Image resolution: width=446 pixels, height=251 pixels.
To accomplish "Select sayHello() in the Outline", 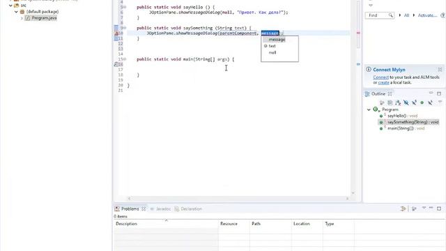I will click(x=403, y=116).
